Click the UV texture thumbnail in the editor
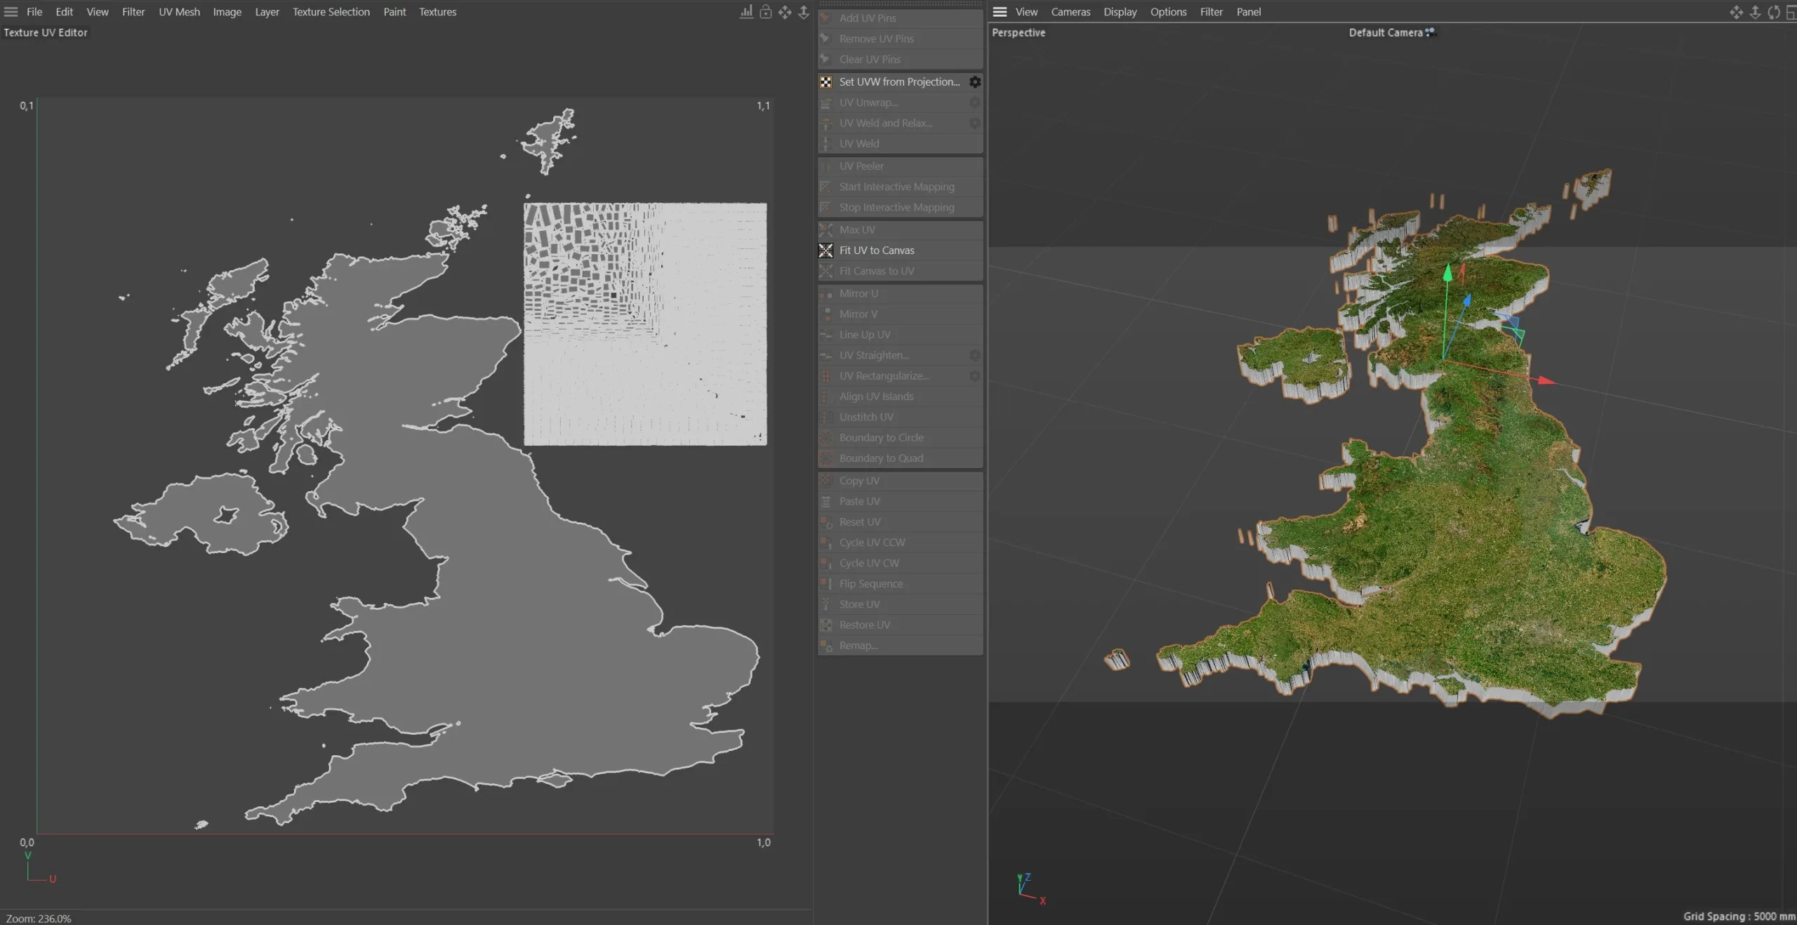 pyautogui.click(x=644, y=323)
